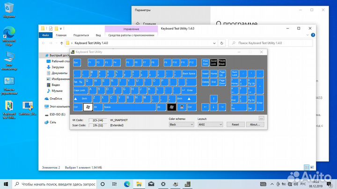Open the Windows Start menu
This screenshot has height=189, width=337.
coord(6,184)
